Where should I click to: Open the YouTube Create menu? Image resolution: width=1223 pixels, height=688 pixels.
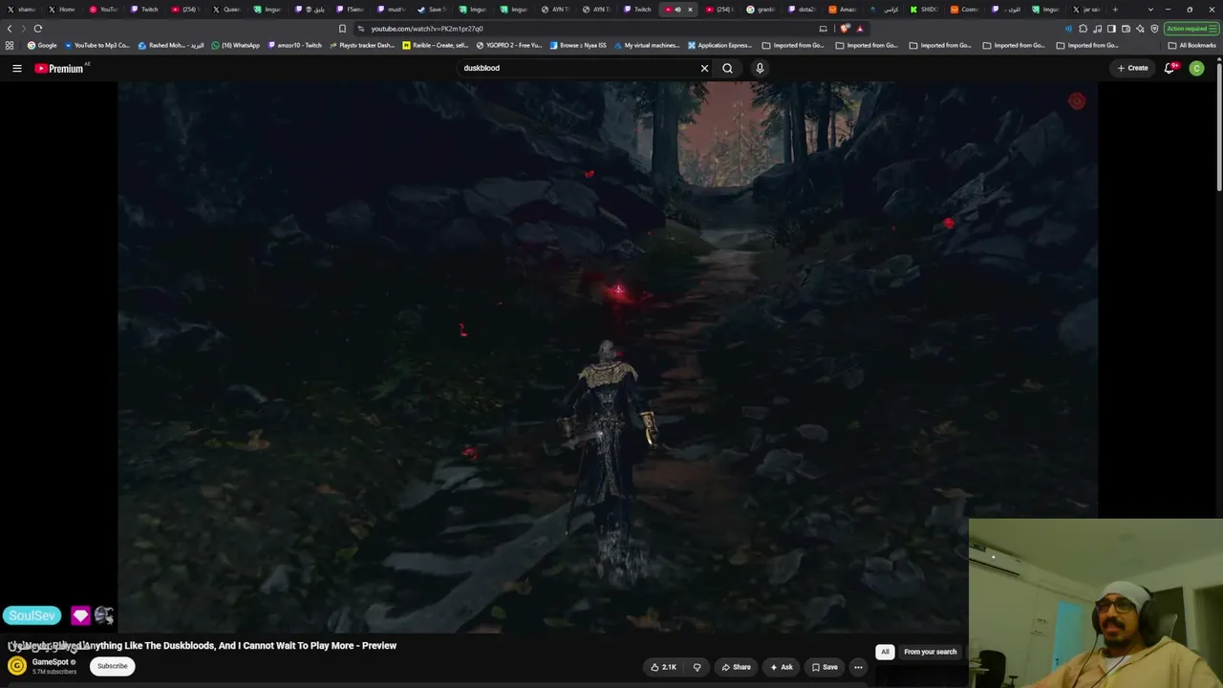[1133, 68]
